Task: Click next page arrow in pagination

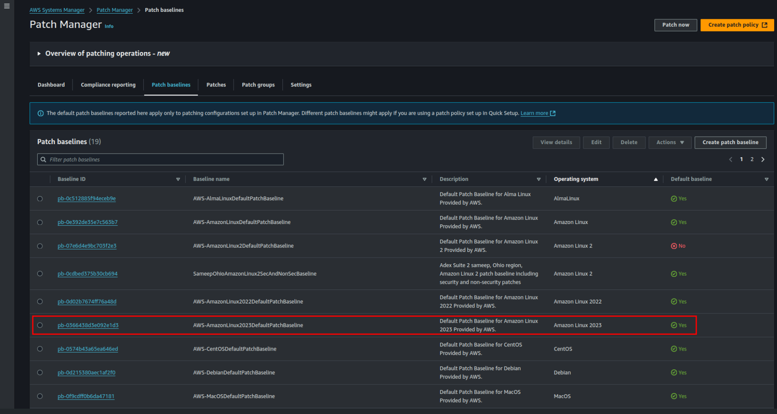Action: coord(763,159)
